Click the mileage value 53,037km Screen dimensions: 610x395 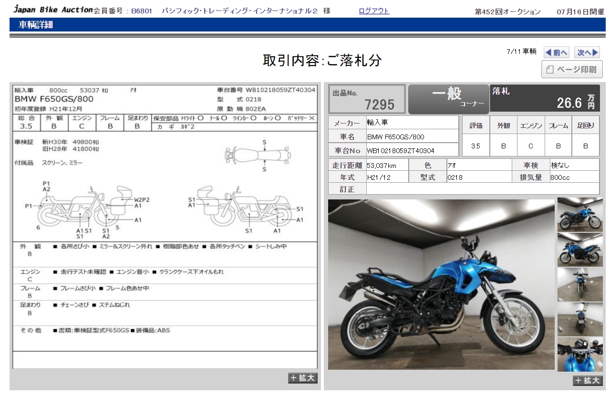click(381, 166)
